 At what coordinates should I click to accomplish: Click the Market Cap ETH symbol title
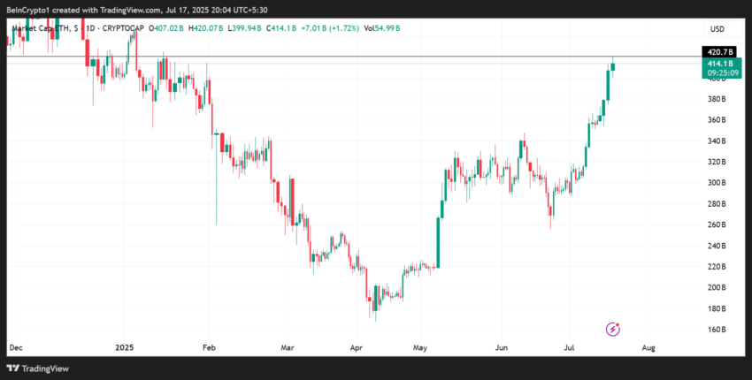point(42,28)
